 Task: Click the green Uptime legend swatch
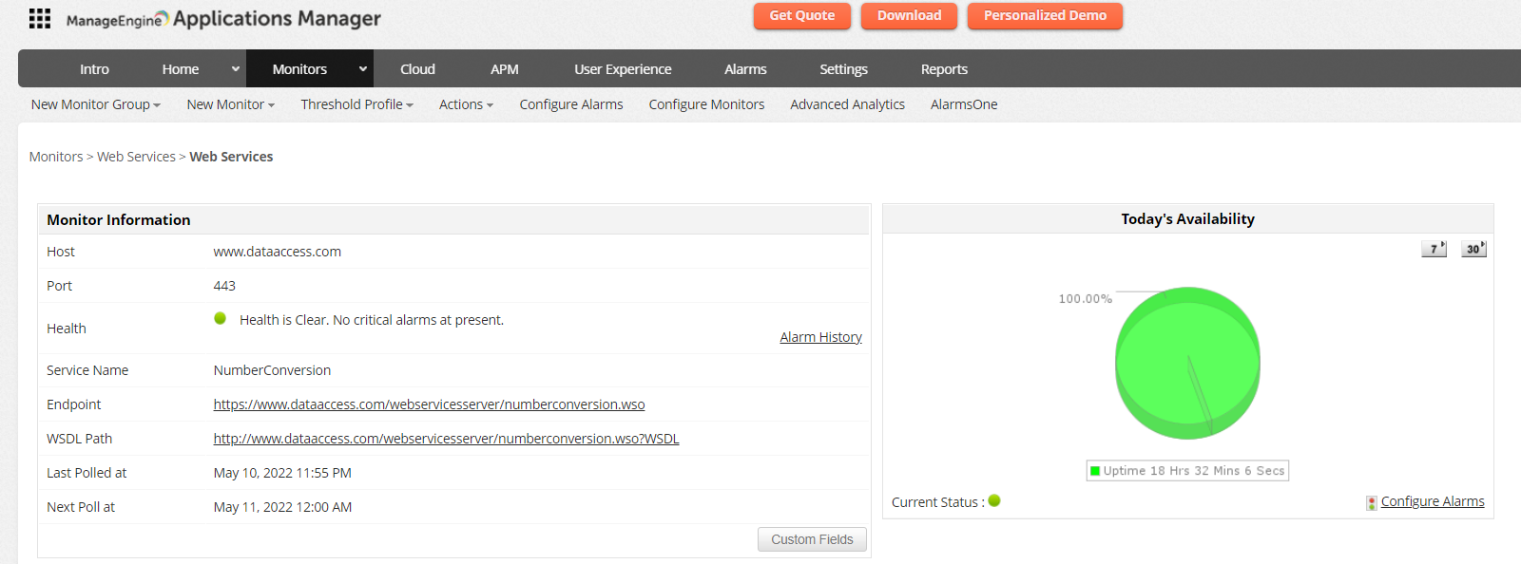click(1095, 471)
